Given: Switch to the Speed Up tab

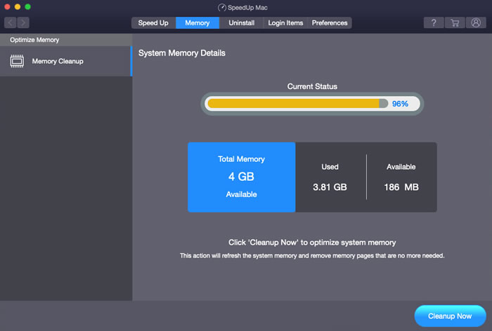Looking at the screenshot, I should [153, 23].
